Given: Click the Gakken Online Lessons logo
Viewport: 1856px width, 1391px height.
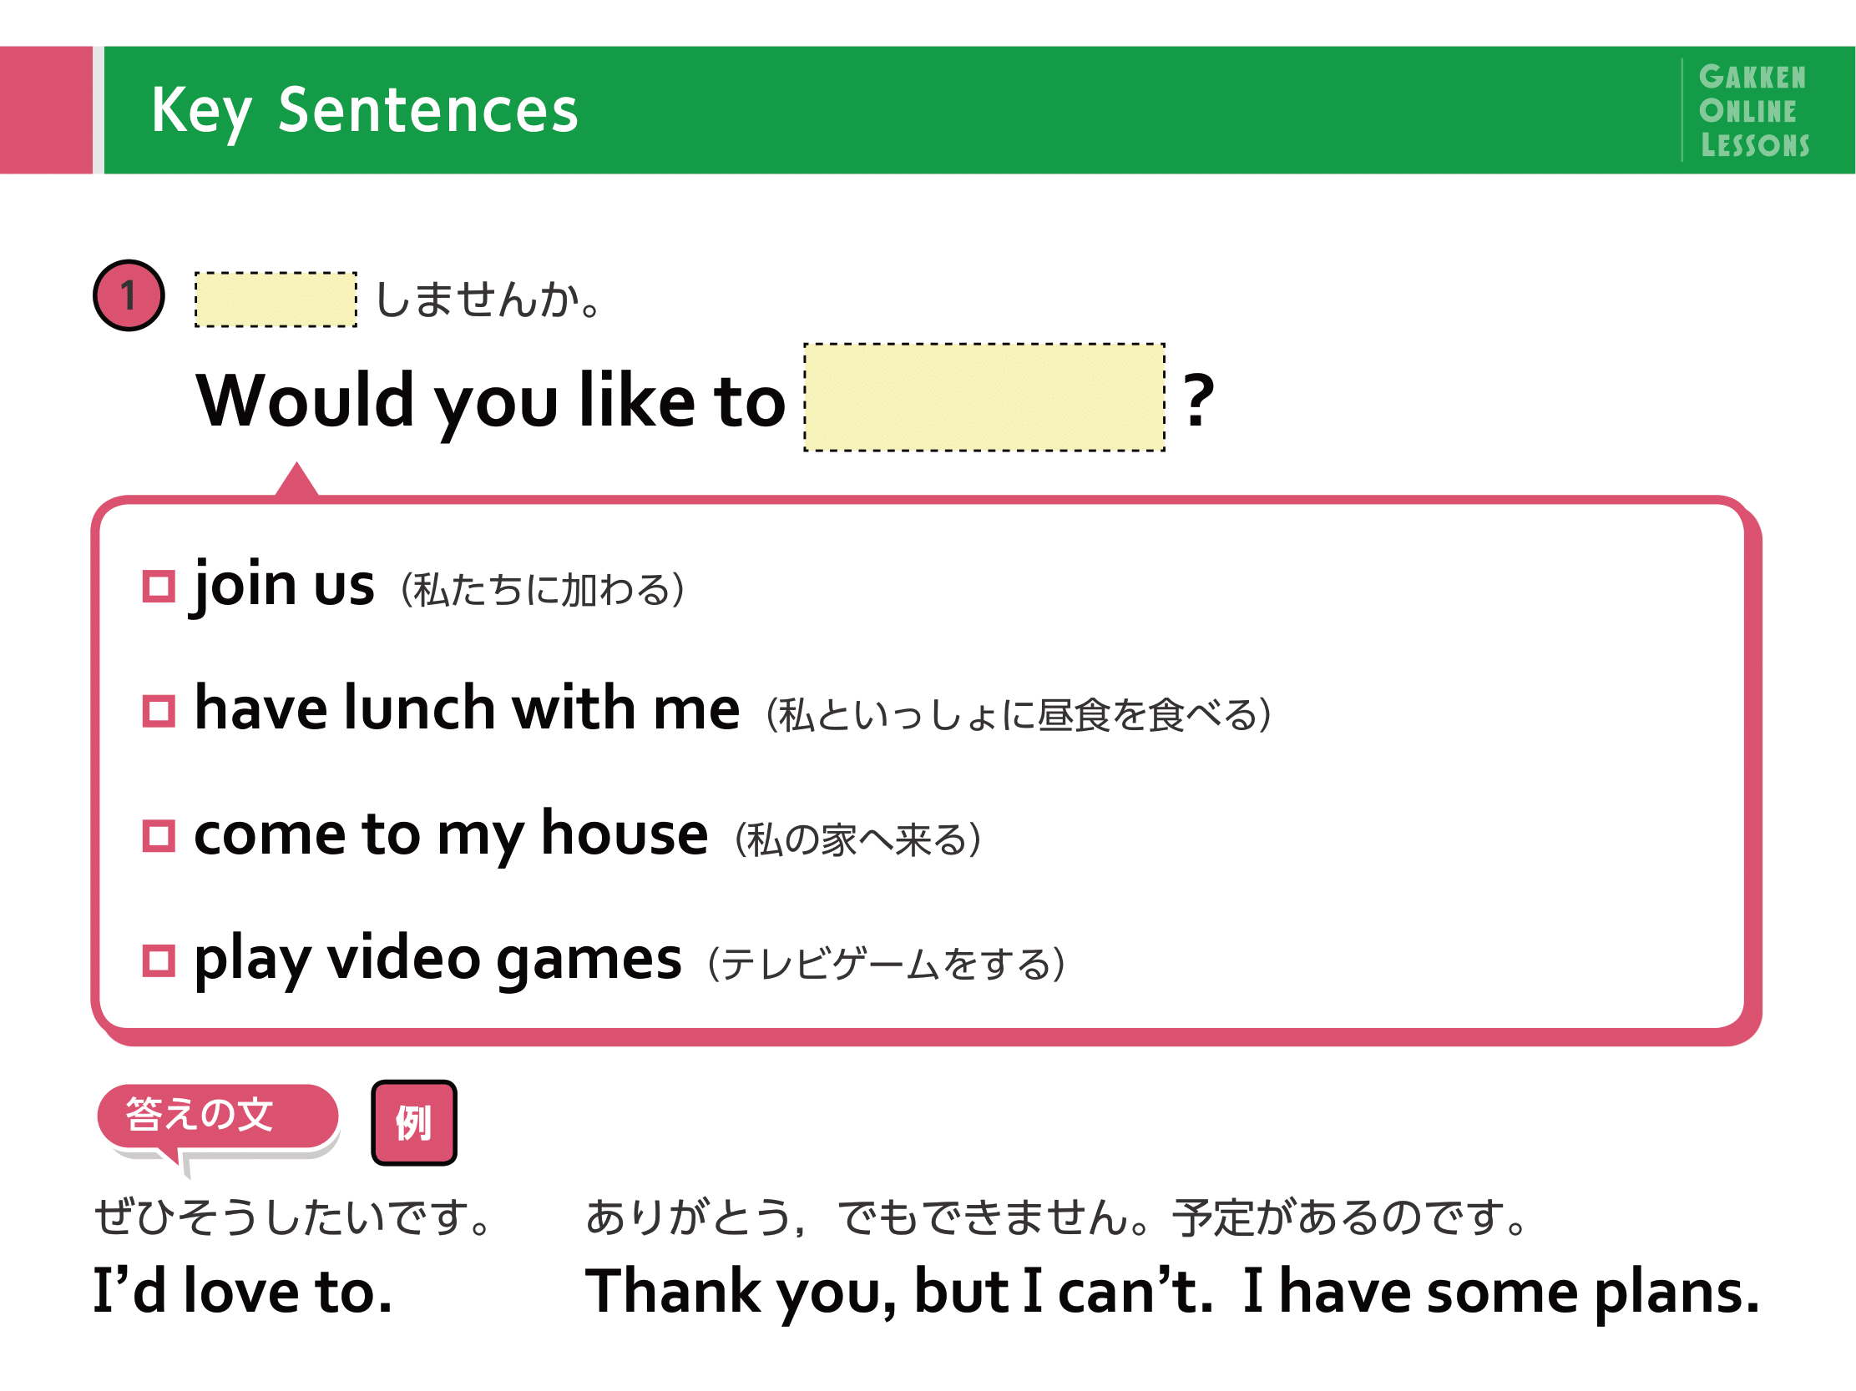Looking at the screenshot, I should click(x=1753, y=111).
